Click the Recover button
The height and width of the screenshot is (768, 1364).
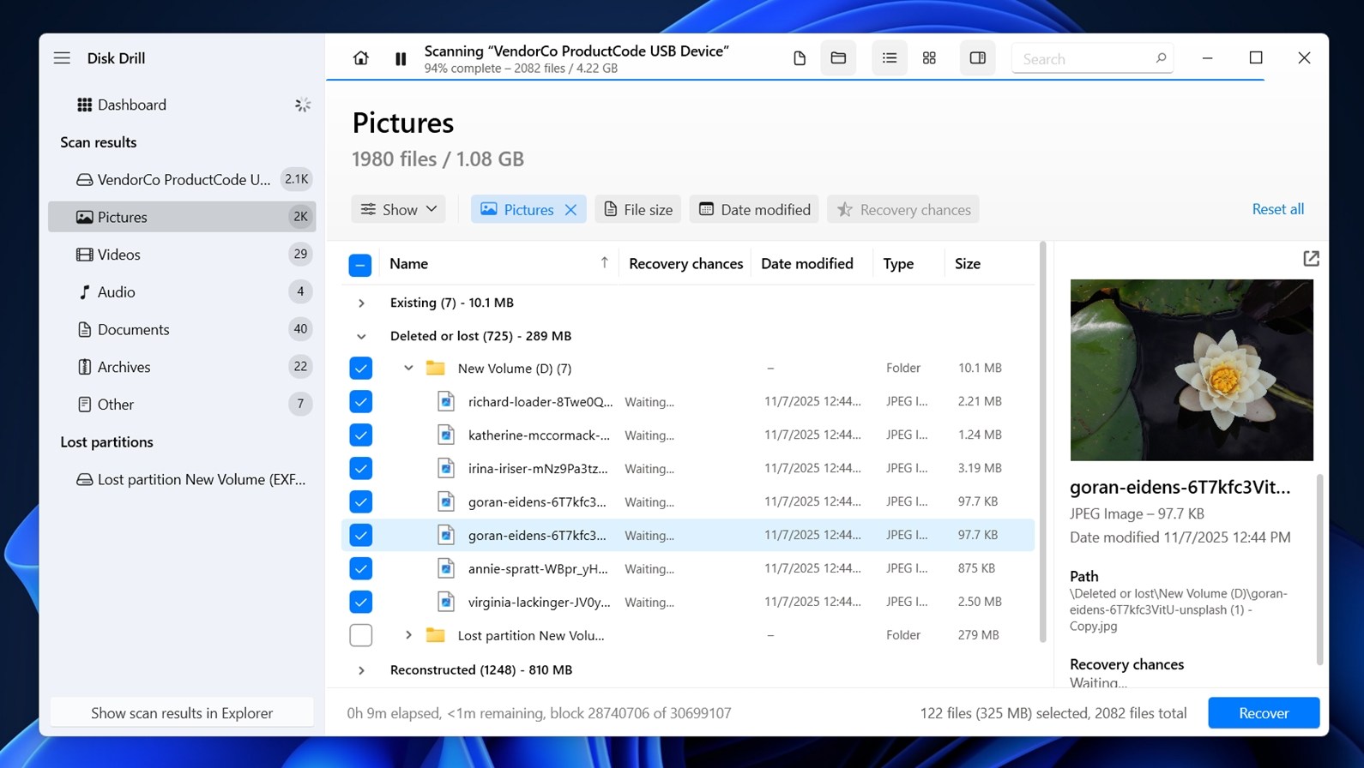point(1263,713)
